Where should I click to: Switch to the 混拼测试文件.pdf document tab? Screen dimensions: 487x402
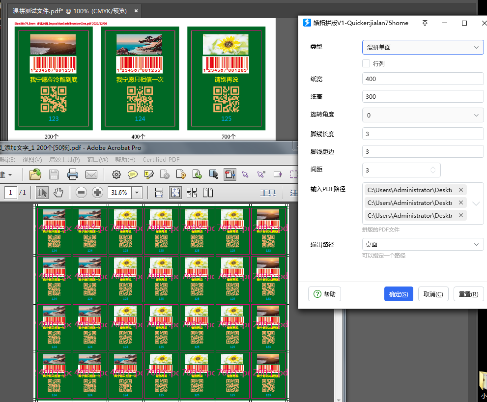click(x=70, y=11)
